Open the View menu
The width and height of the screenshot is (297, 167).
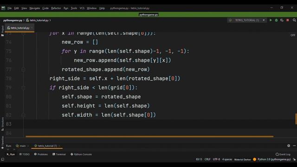24,8
